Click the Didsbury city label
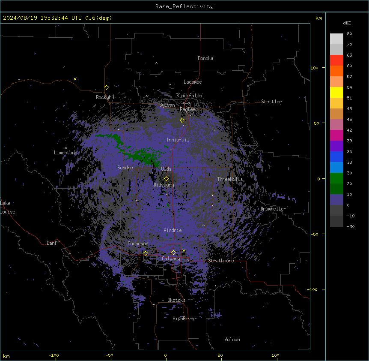The image size is (369, 361). (164, 185)
